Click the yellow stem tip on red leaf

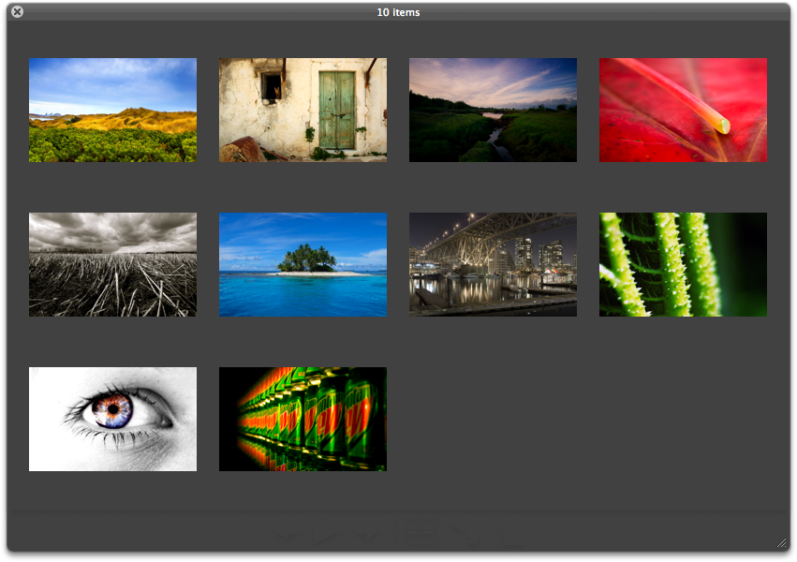coord(722,124)
